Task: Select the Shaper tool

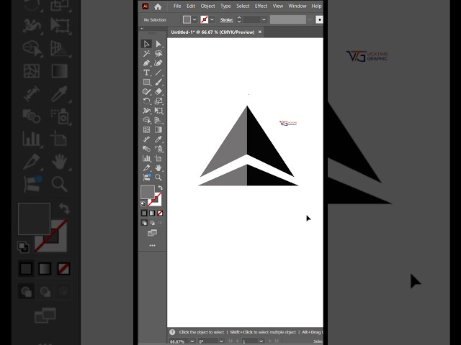Action: (x=146, y=91)
